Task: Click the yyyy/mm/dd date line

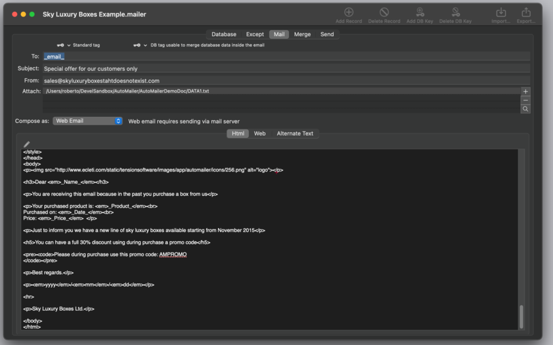Action: point(88,285)
